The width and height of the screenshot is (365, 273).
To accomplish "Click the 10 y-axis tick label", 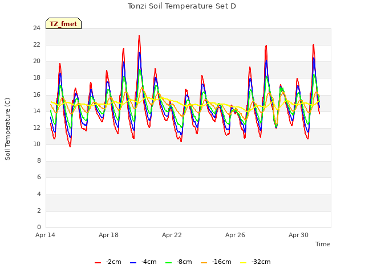I will [x=36, y=144].
